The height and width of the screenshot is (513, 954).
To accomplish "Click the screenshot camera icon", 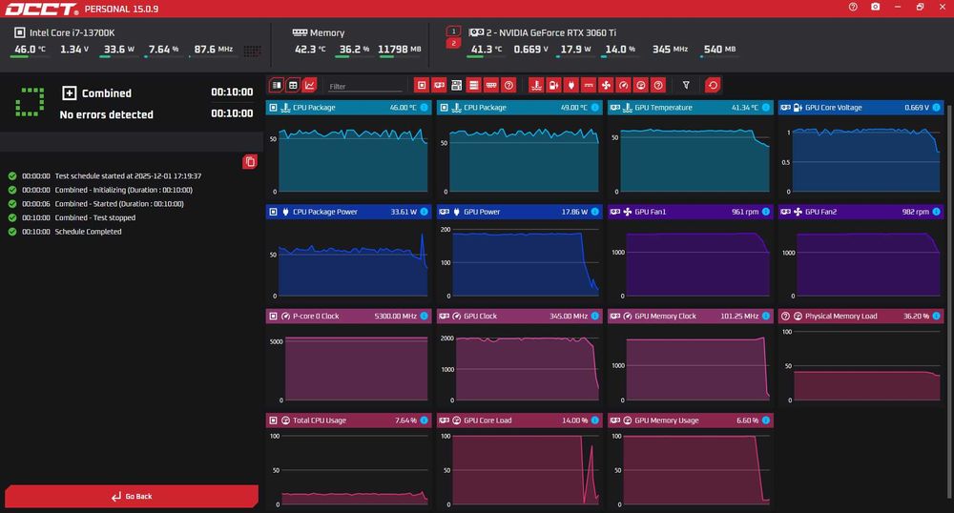I will click(875, 8).
